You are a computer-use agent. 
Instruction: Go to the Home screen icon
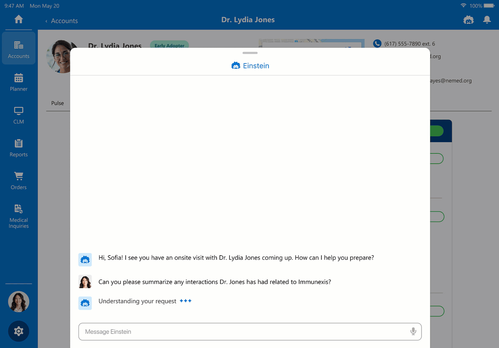click(19, 19)
